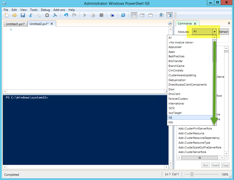Toggle Show Script Pane Maximized layout
Image resolution: width=234 pixels, height=180 pixels.
click(x=150, y=15)
